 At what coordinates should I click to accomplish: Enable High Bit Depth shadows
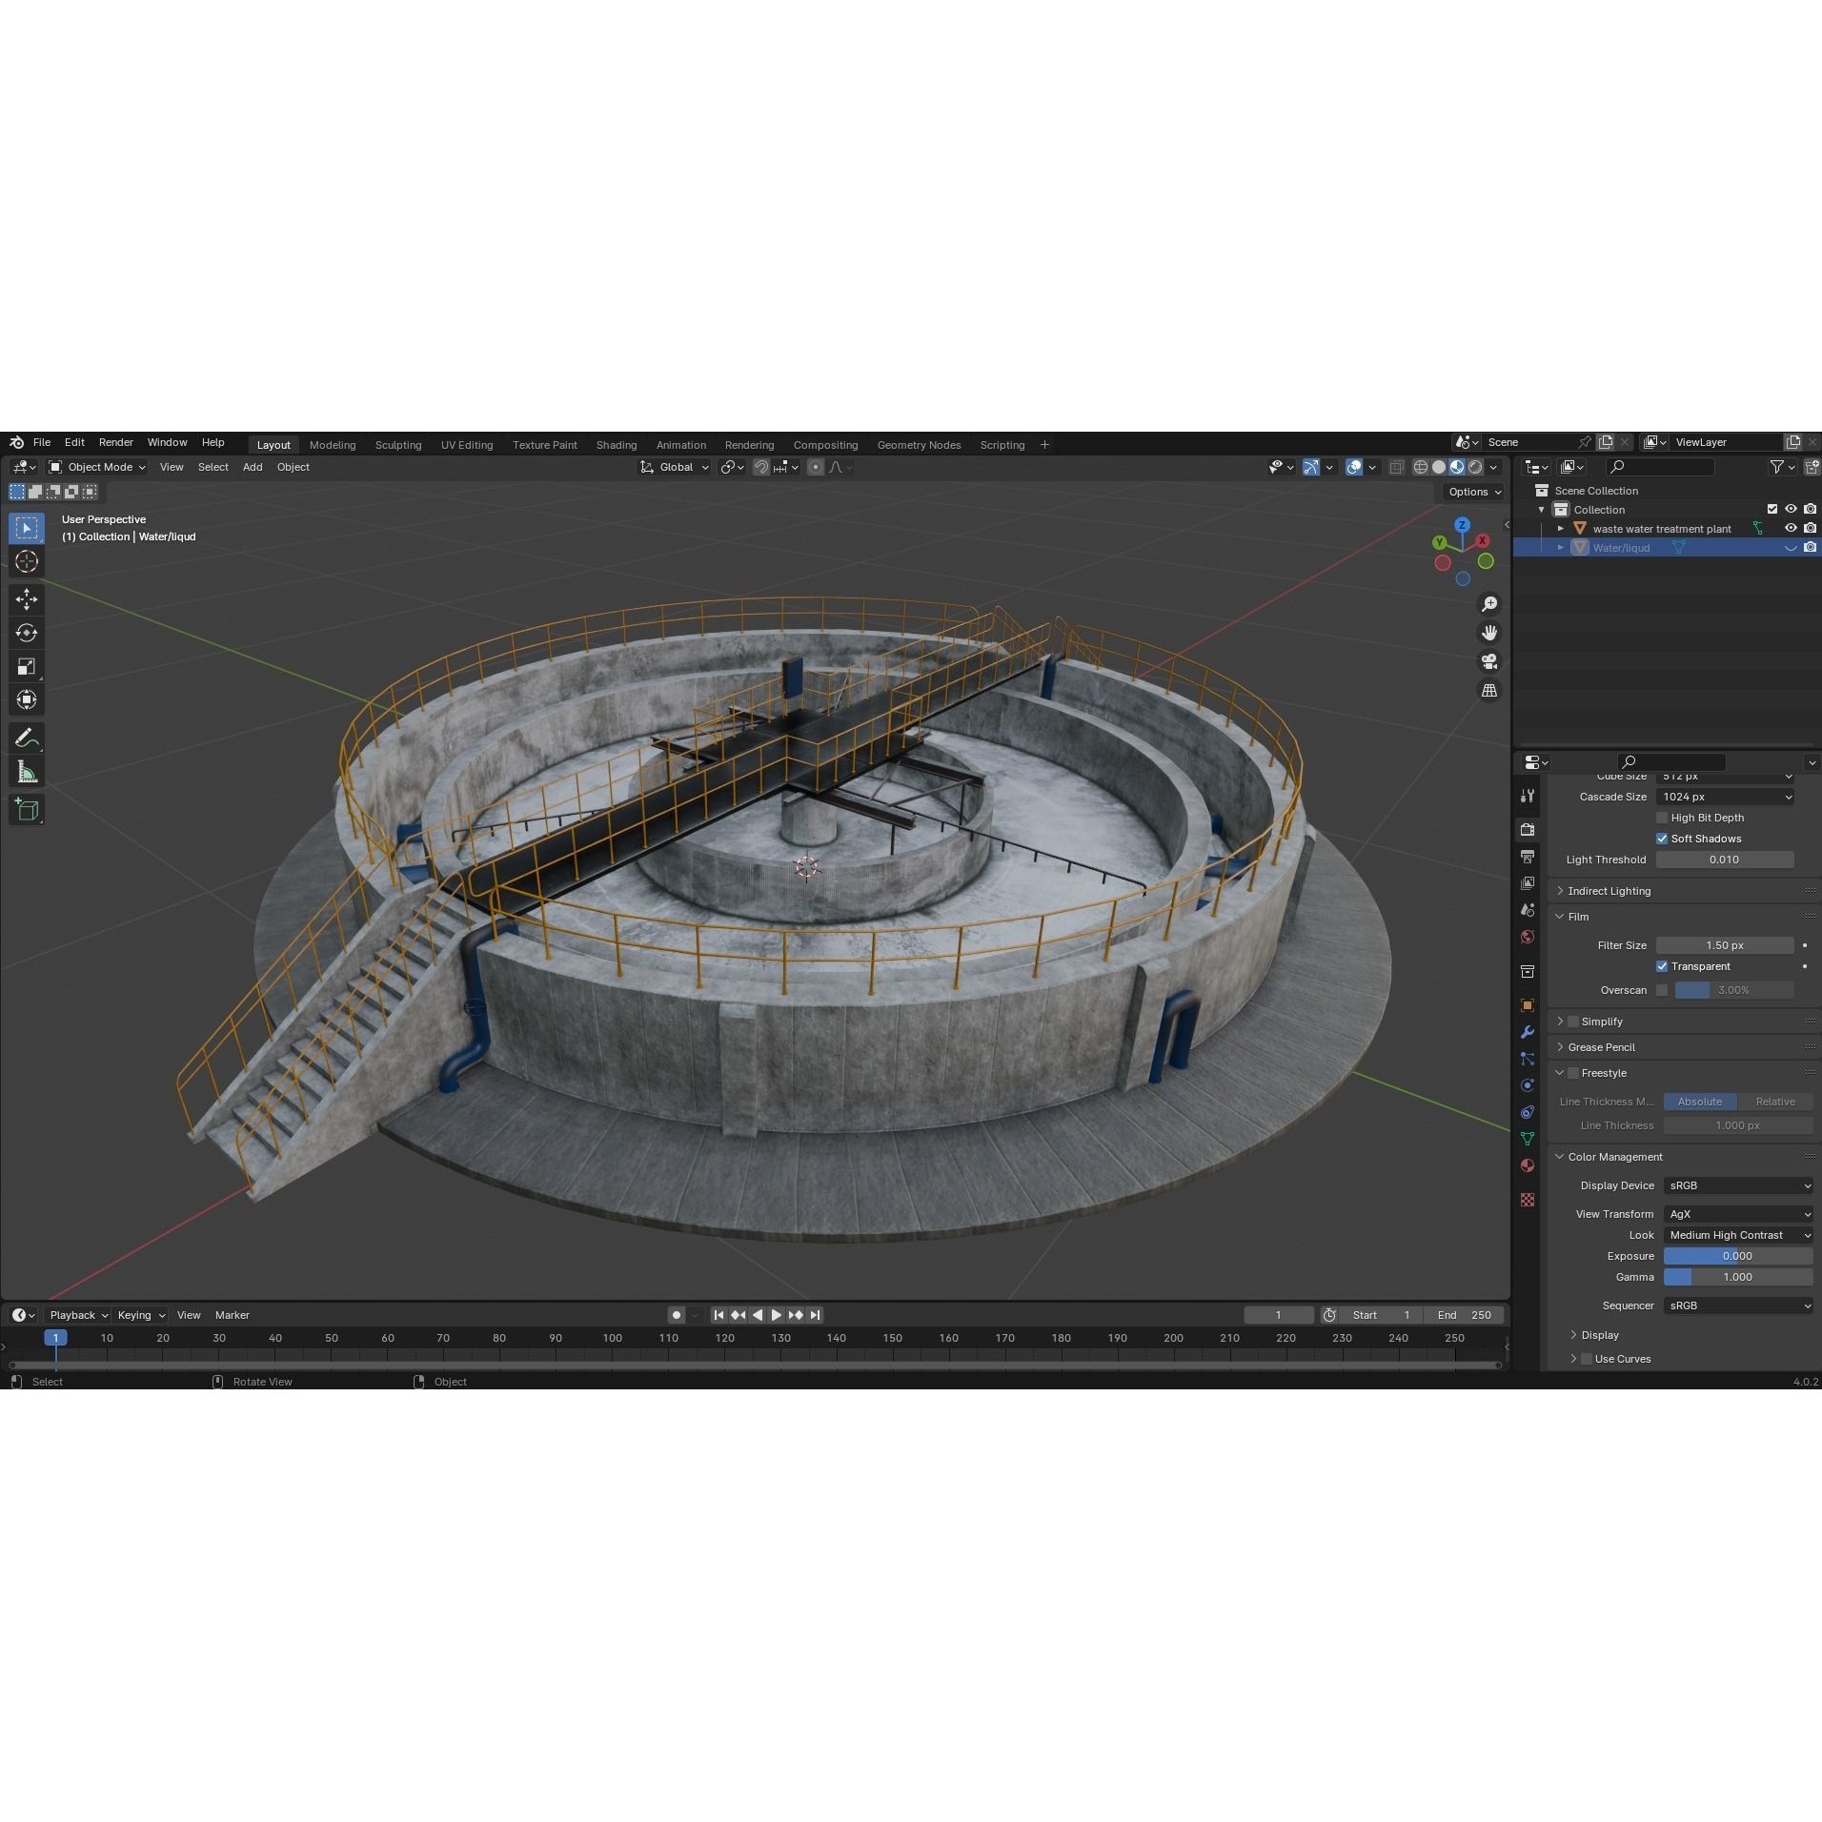(x=1664, y=817)
